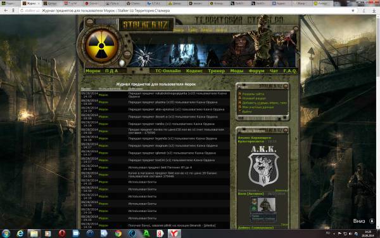Click the Windows Start orb
This screenshot has height=238, width=380.
tap(6, 234)
